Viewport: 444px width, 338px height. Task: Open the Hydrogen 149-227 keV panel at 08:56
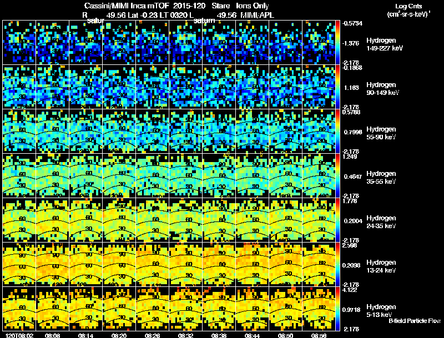[319, 42]
